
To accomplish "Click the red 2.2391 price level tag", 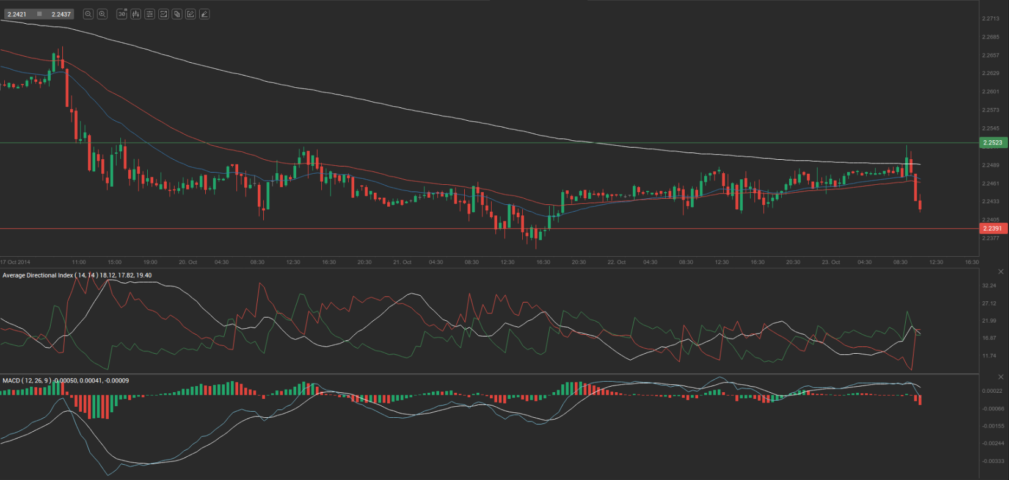I will click(993, 229).
